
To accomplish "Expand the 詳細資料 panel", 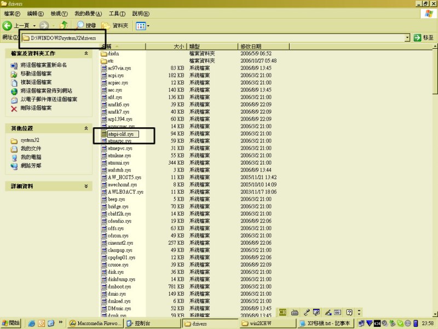I will 86,186.
